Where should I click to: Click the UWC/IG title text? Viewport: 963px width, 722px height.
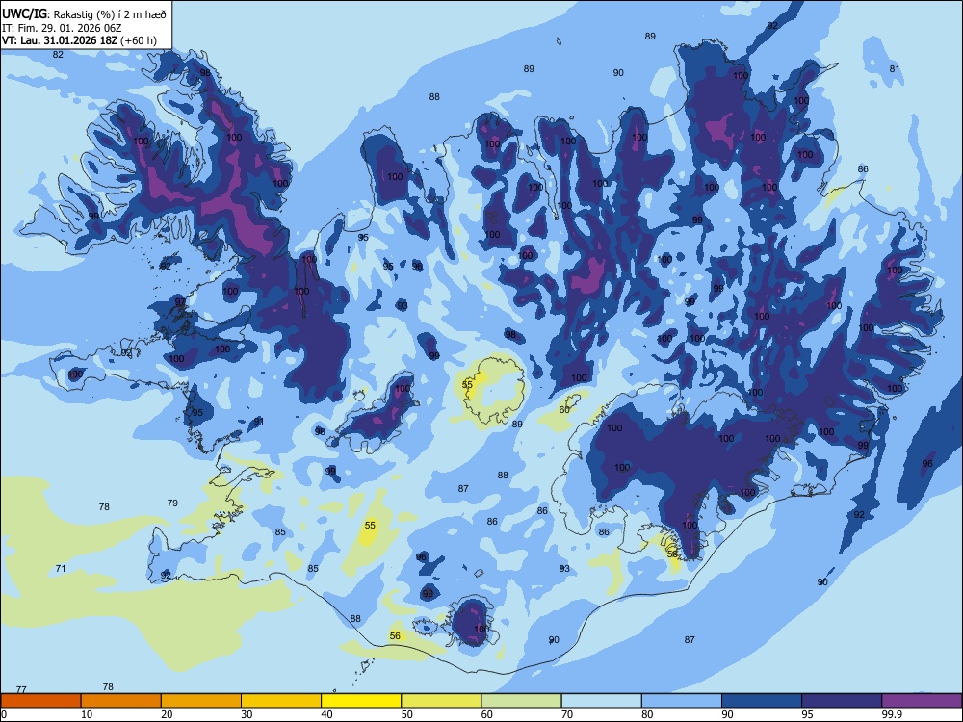click(24, 13)
